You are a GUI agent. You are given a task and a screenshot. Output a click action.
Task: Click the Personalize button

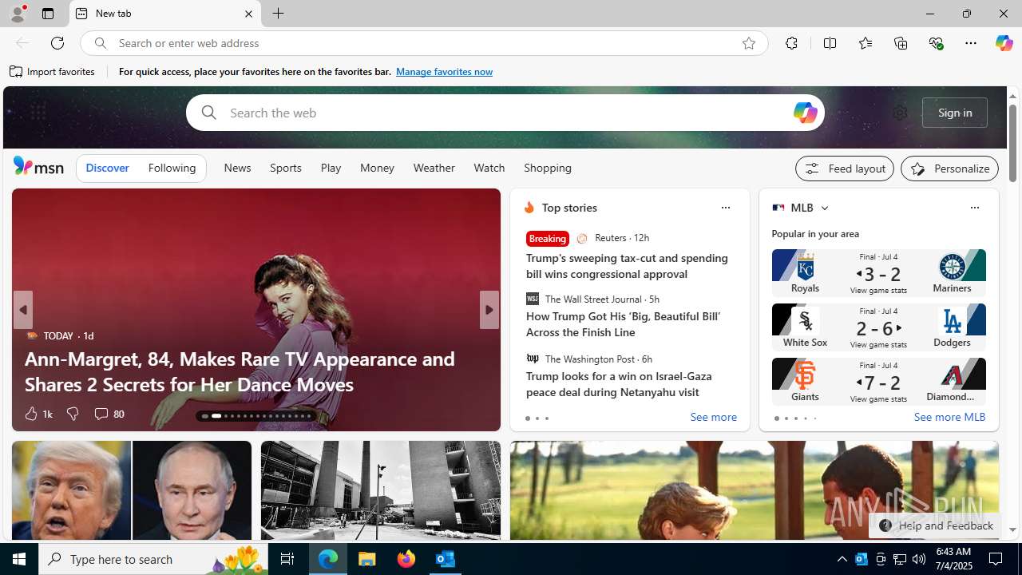click(x=949, y=169)
